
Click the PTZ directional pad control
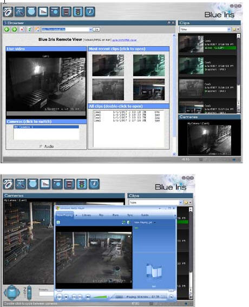(12, 293)
